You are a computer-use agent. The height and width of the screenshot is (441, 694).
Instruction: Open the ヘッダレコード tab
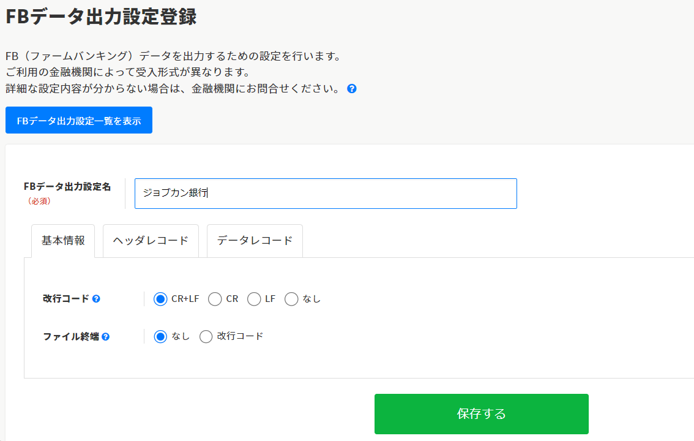click(x=151, y=241)
